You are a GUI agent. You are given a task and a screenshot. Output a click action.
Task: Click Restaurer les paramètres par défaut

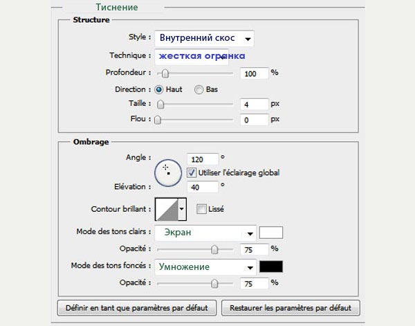(x=290, y=308)
